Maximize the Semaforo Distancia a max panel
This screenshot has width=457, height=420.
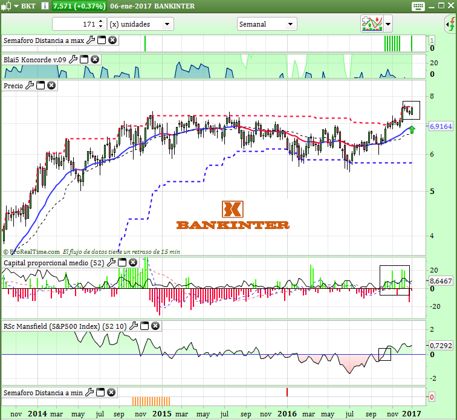pos(102,40)
